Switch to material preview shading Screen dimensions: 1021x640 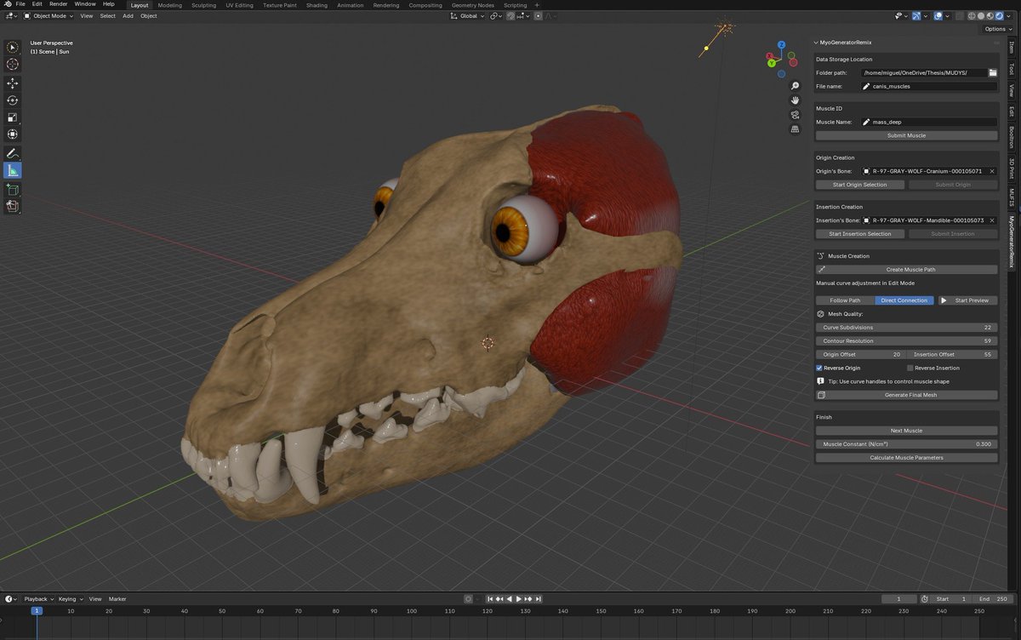click(990, 15)
